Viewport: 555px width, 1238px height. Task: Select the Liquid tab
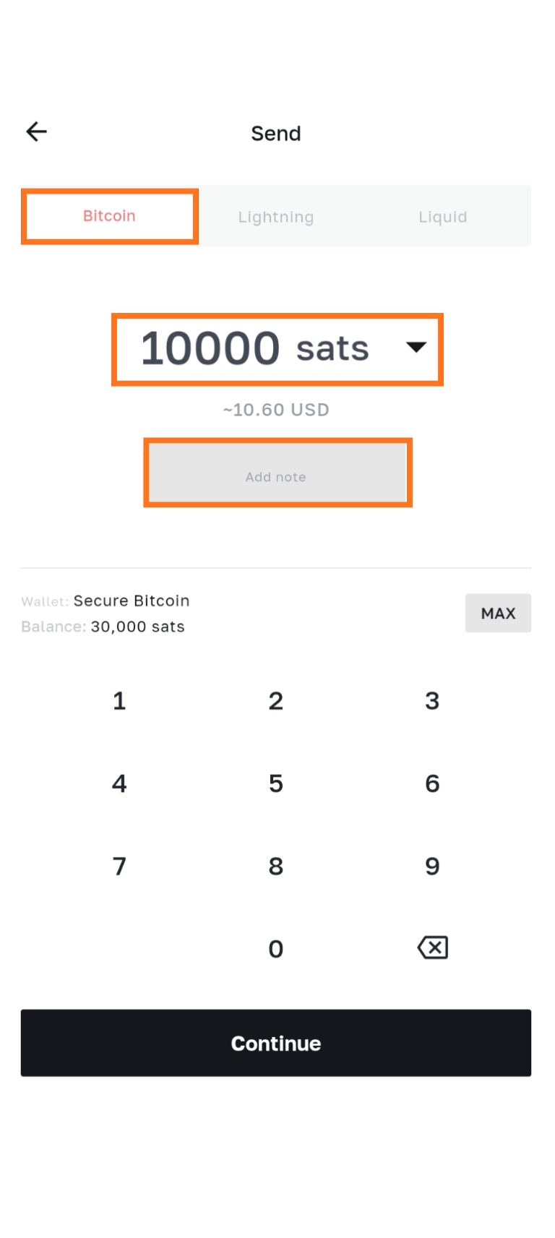tap(442, 217)
